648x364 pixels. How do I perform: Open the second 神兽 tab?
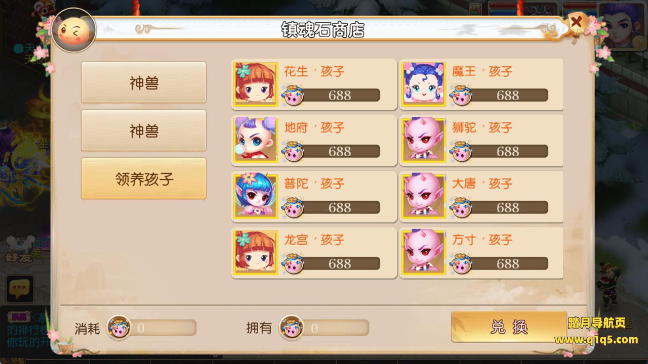(x=144, y=130)
